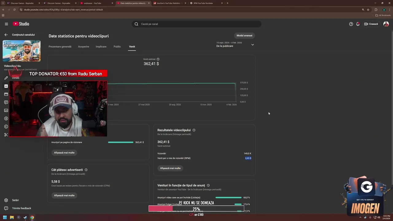Open Steam from the taskbar
393x221 pixels.
pos(25,218)
